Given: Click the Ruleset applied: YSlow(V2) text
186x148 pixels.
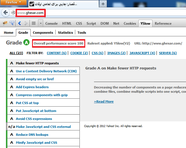Looking at the screenshot, I should point(109,43).
